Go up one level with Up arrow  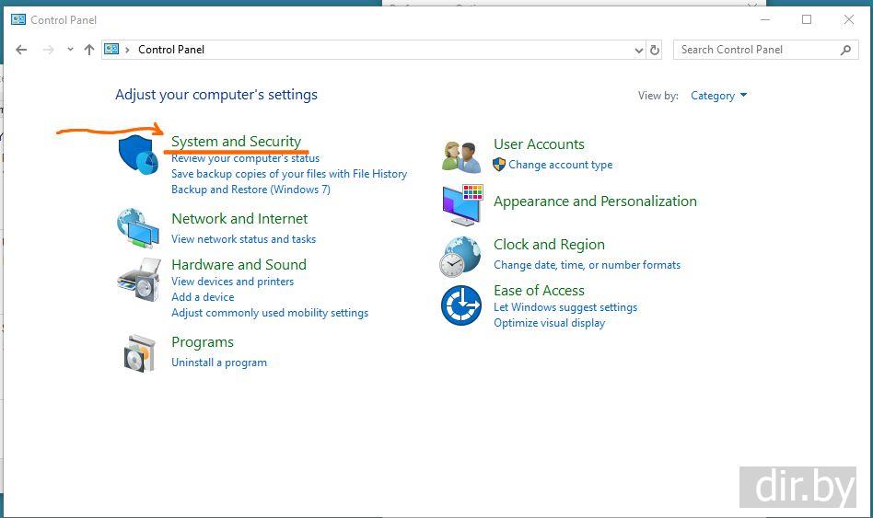pos(89,50)
